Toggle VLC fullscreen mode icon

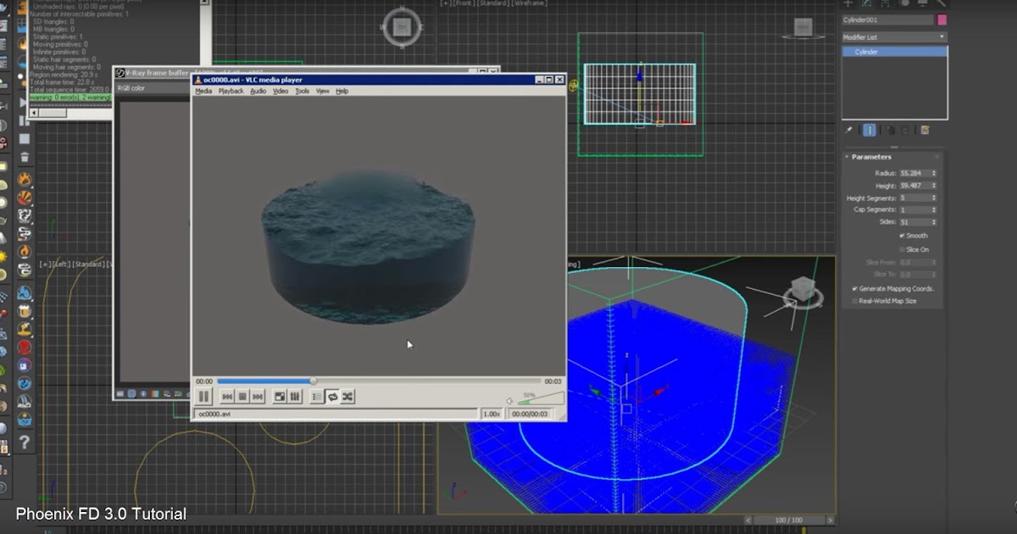(x=280, y=396)
